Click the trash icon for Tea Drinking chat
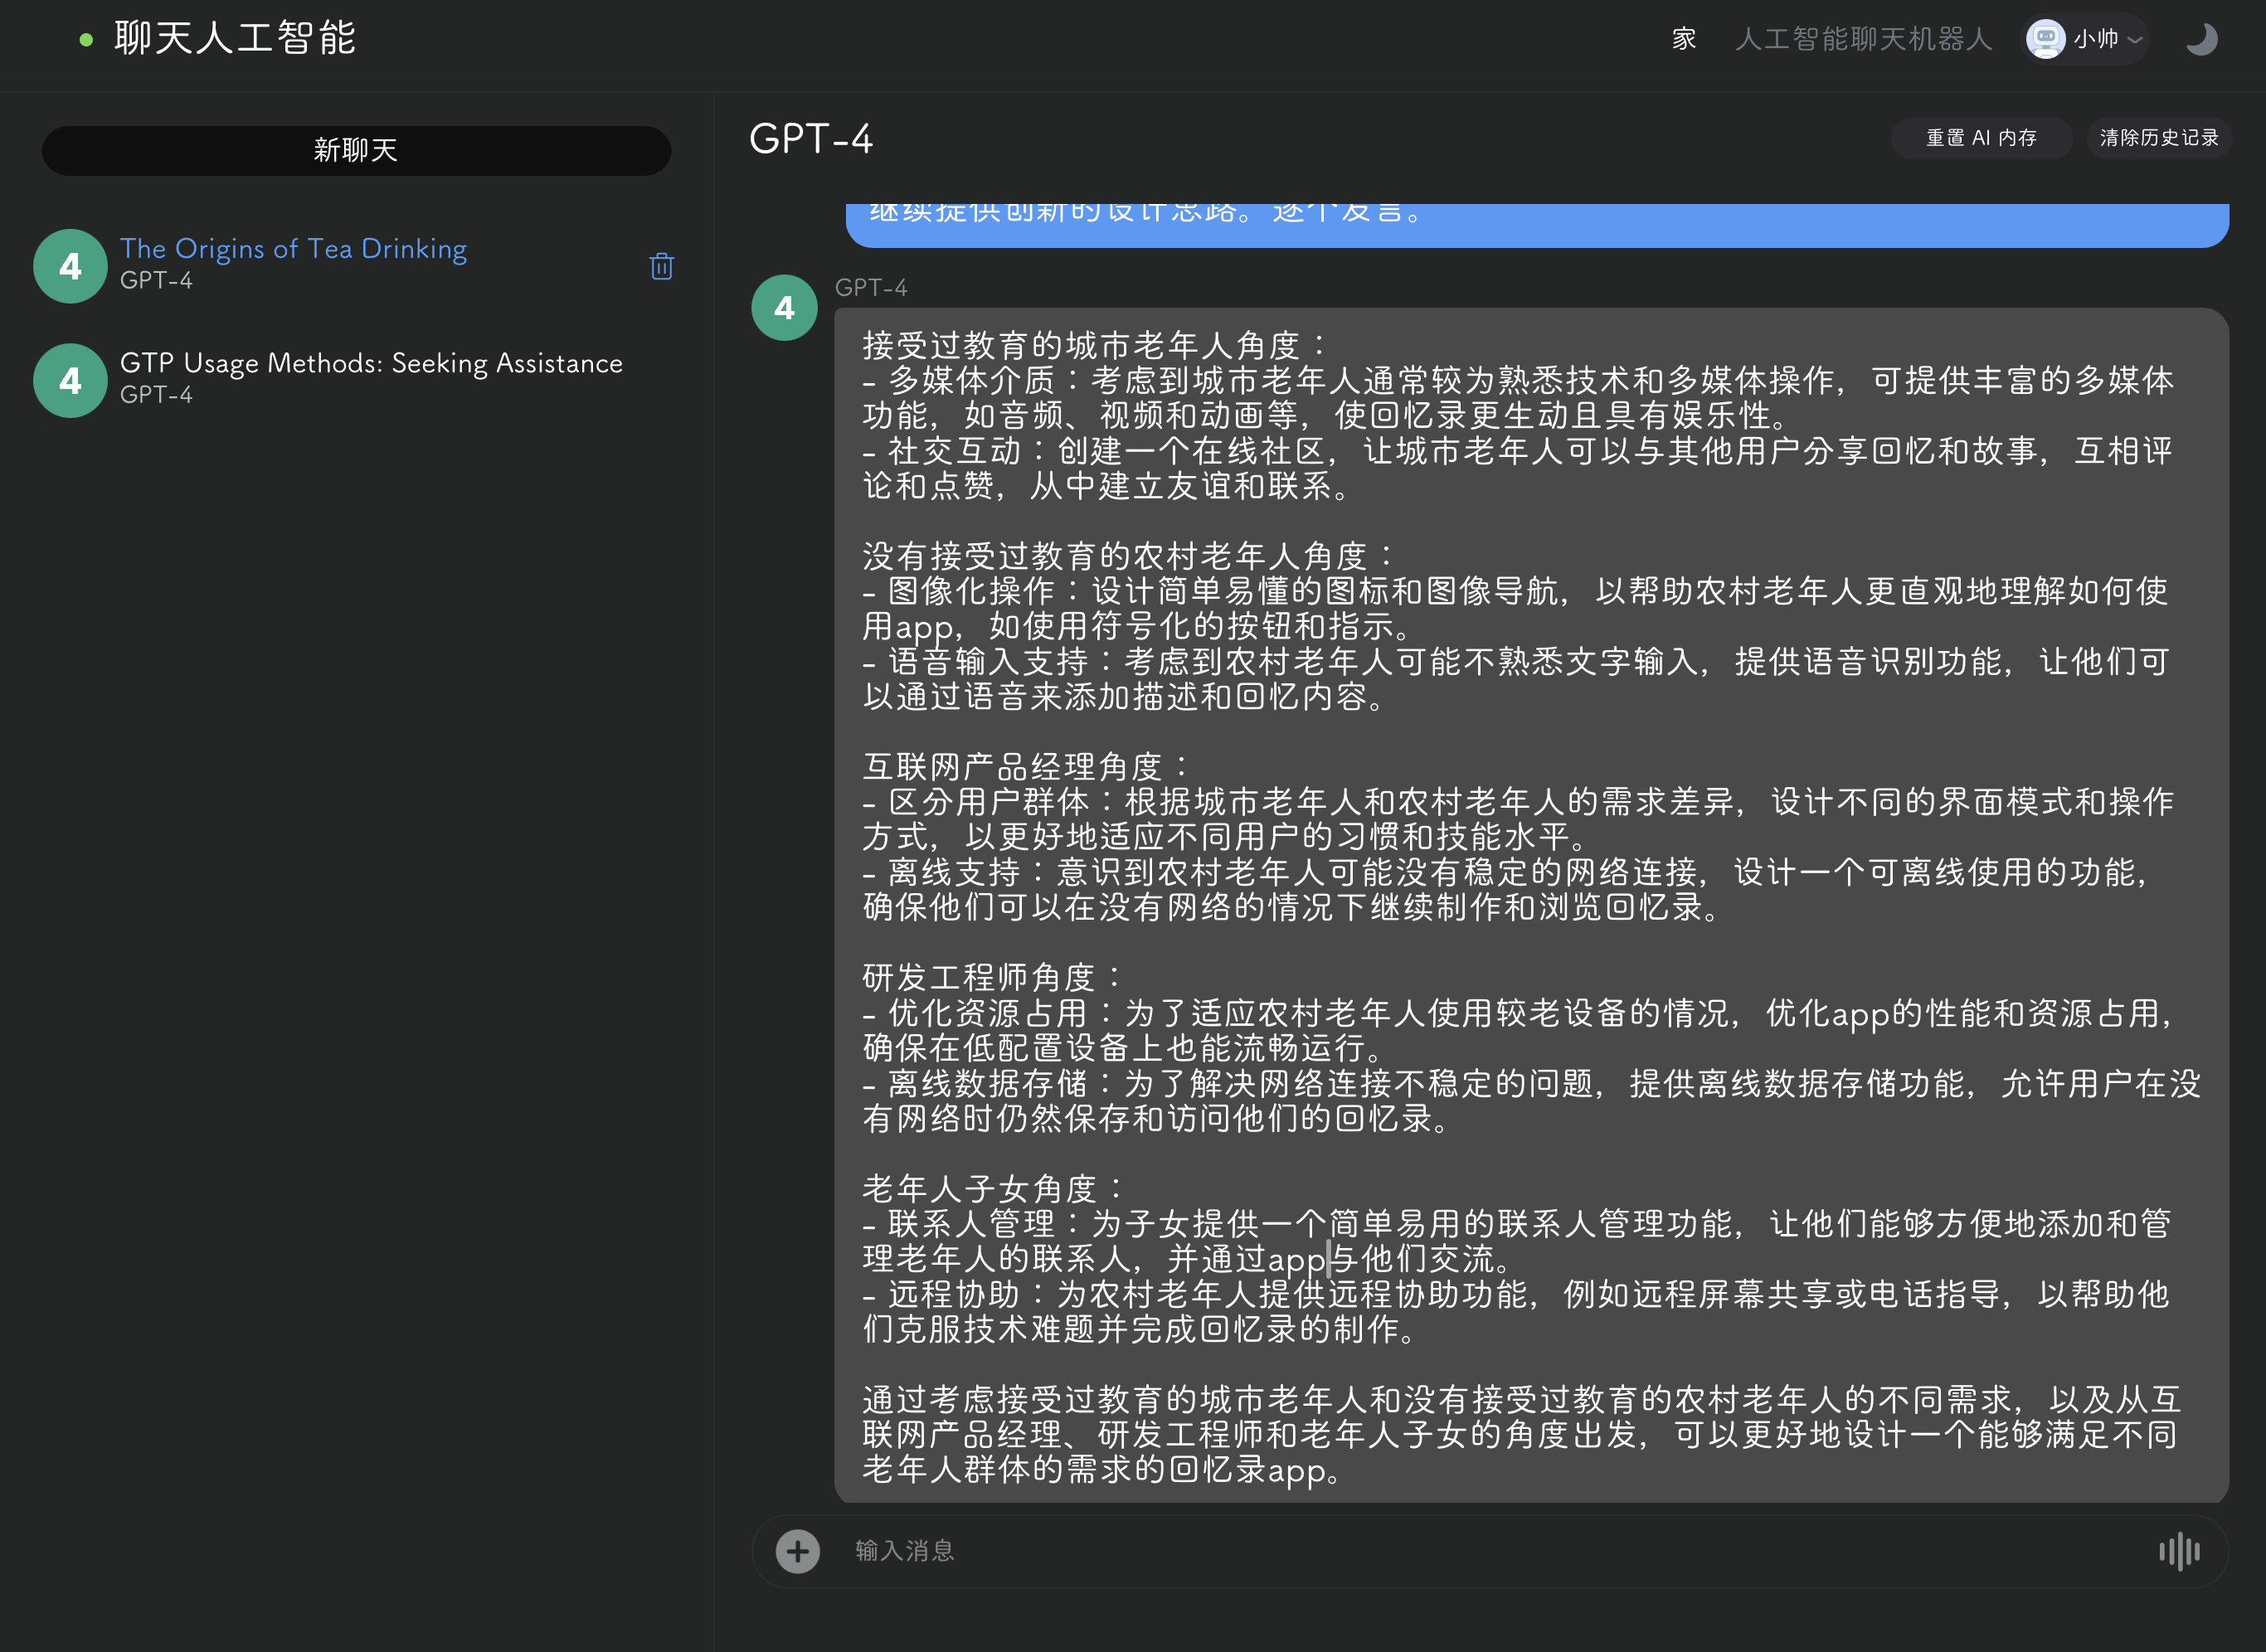This screenshot has width=2266, height=1652. pyautogui.click(x=661, y=266)
